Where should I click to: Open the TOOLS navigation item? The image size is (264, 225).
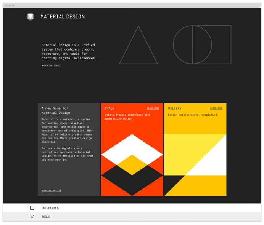pos(46,217)
